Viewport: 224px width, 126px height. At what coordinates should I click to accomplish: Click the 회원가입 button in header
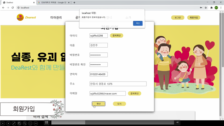click(x=194, y=18)
